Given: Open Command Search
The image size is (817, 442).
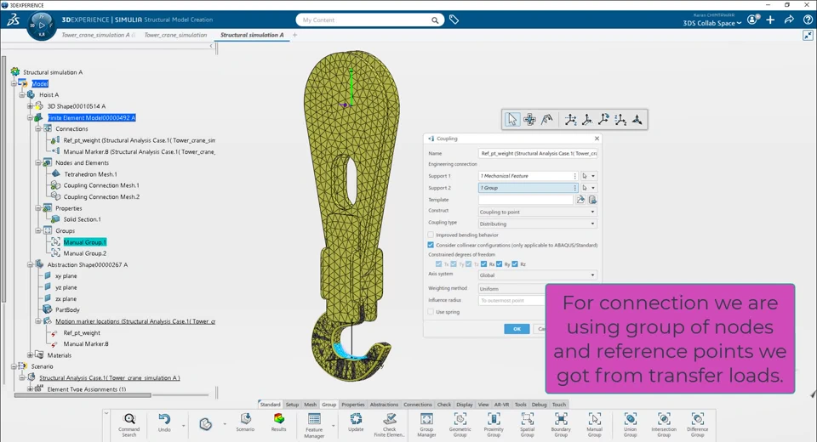Looking at the screenshot, I should [129, 420].
